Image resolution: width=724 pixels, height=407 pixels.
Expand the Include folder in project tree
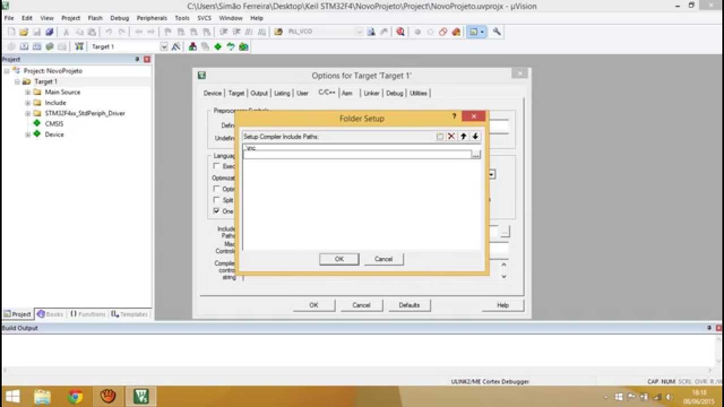coord(28,103)
